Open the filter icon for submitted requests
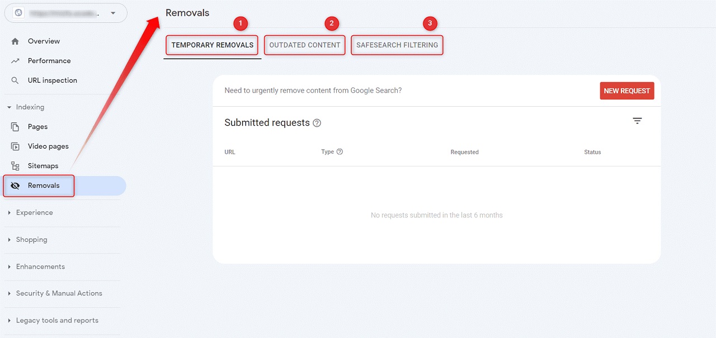The height and width of the screenshot is (338, 716). click(637, 121)
